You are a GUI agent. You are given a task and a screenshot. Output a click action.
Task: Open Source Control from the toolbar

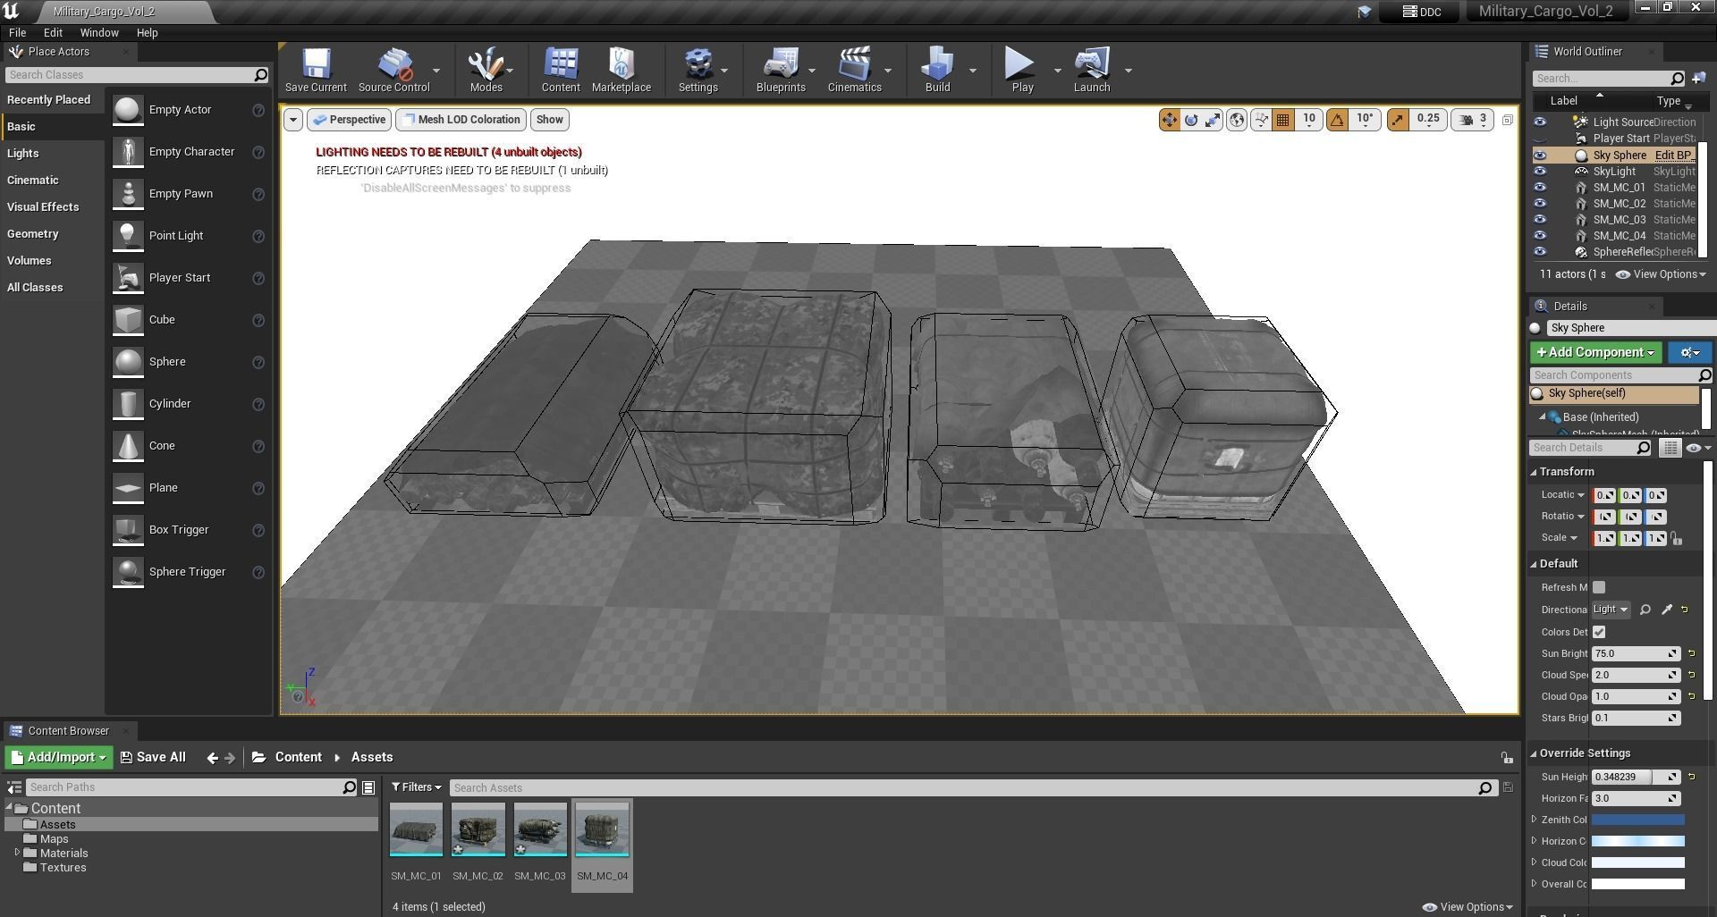click(393, 70)
